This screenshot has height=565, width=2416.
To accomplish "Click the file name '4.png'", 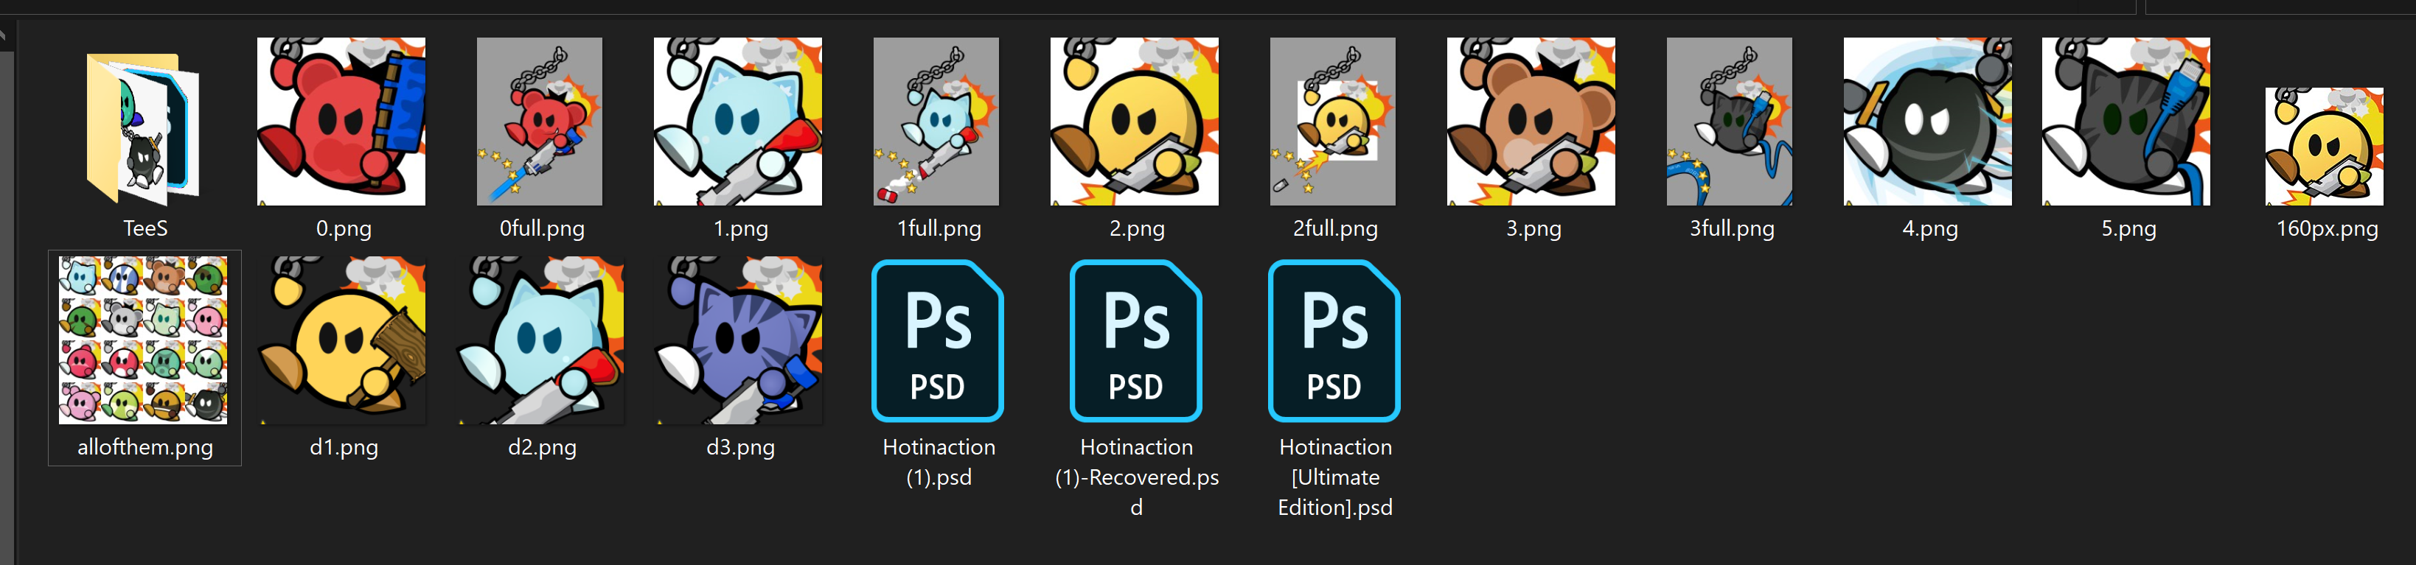I will point(1930,228).
